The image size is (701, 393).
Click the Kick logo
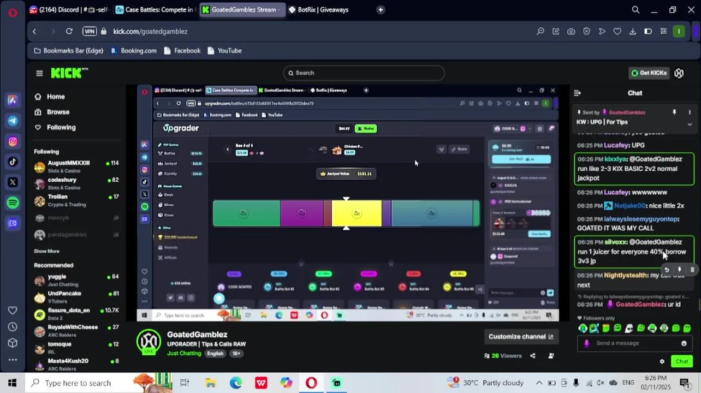tap(69, 73)
